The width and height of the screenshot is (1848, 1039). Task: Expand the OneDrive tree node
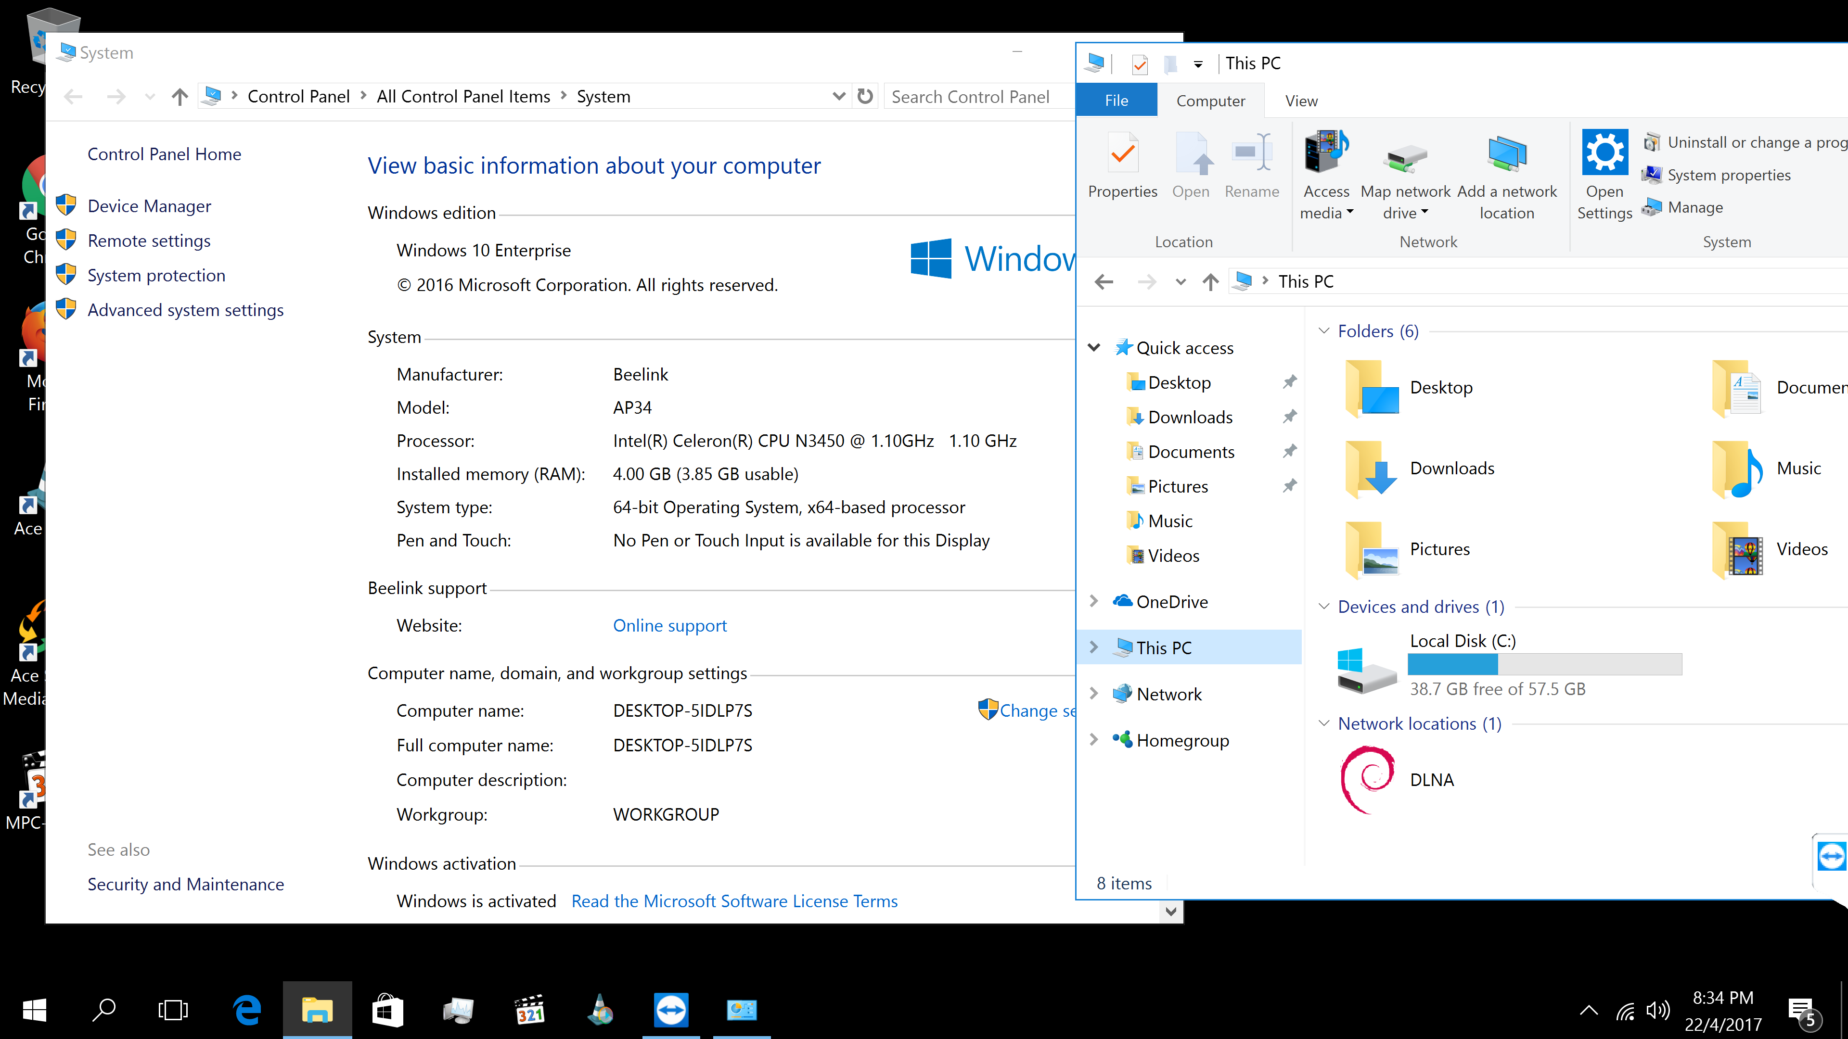1094,601
